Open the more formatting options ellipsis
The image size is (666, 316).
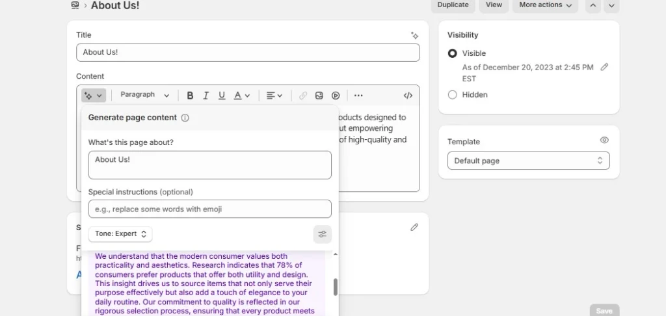tap(358, 96)
